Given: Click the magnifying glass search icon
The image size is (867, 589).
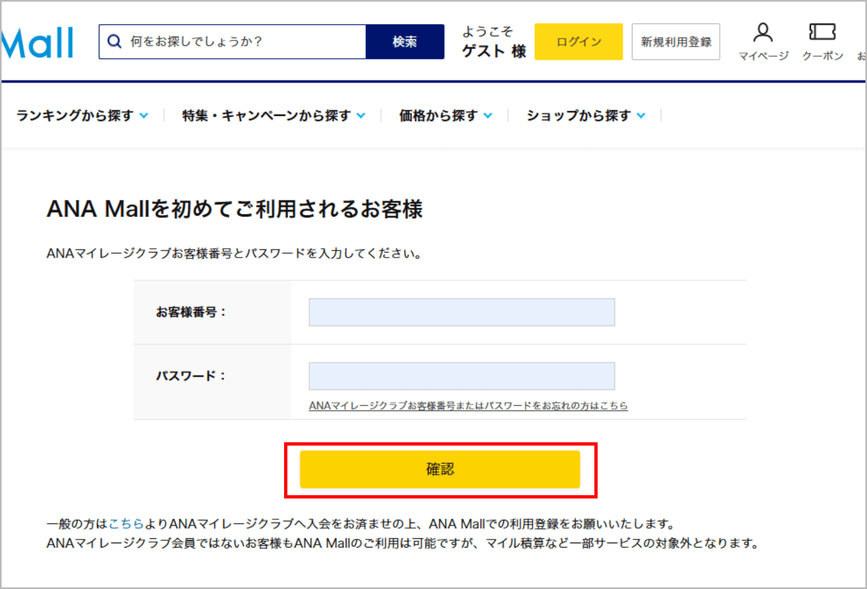Looking at the screenshot, I should 114,41.
